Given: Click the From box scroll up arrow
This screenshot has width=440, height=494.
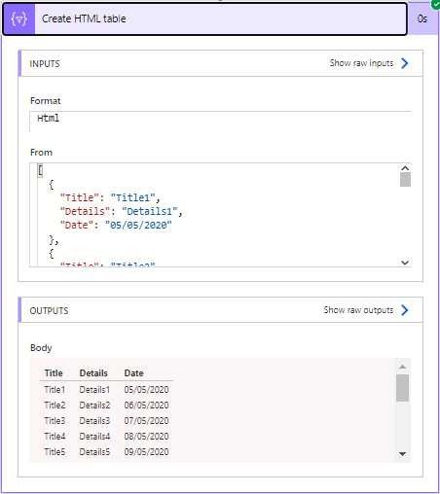Looking at the screenshot, I should [x=405, y=168].
